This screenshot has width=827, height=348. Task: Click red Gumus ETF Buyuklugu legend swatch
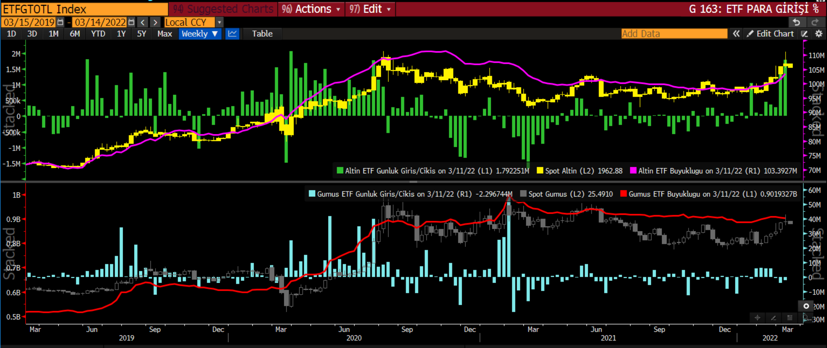[x=623, y=194]
